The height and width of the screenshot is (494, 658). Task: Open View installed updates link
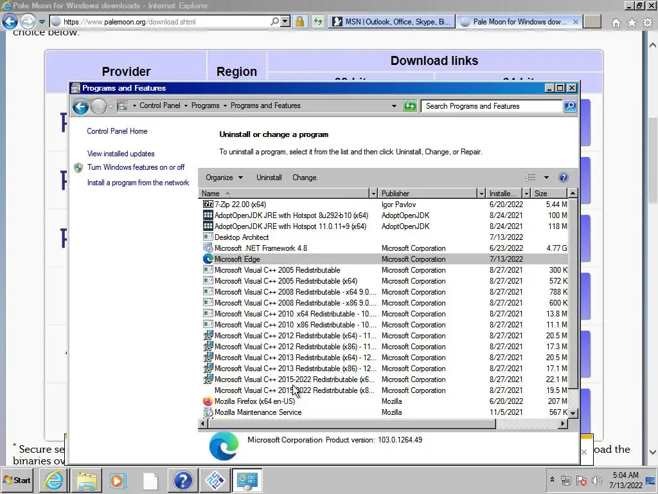pyautogui.click(x=121, y=154)
